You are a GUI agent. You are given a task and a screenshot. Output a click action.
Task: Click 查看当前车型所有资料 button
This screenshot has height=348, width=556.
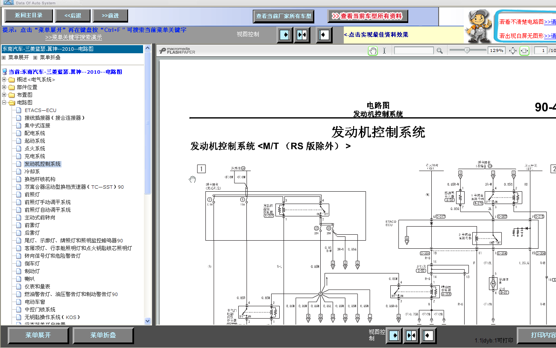[368, 16]
